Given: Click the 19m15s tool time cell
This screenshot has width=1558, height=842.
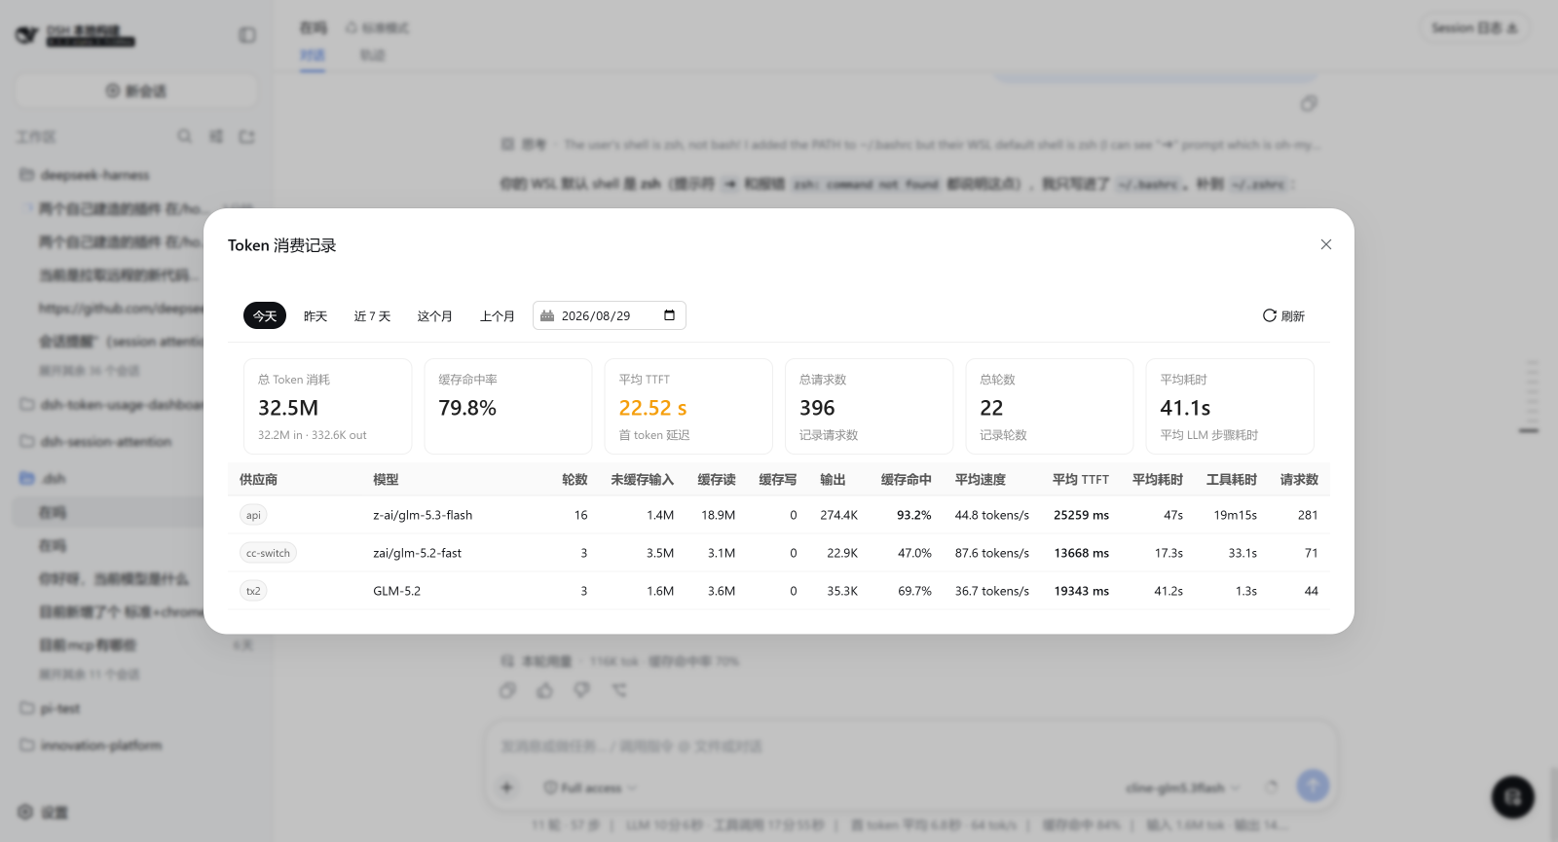Looking at the screenshot, I should [1235, 515].
